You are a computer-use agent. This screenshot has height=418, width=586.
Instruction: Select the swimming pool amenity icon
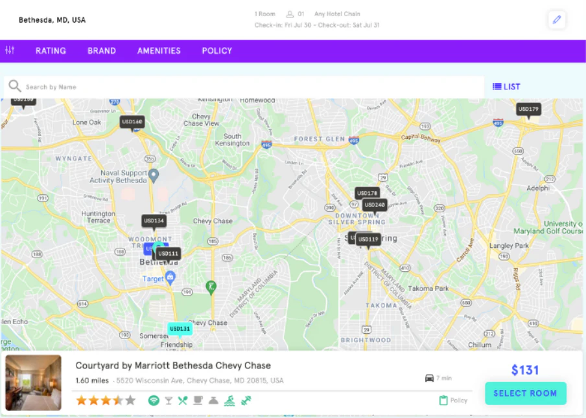click(x=229, y=401)
